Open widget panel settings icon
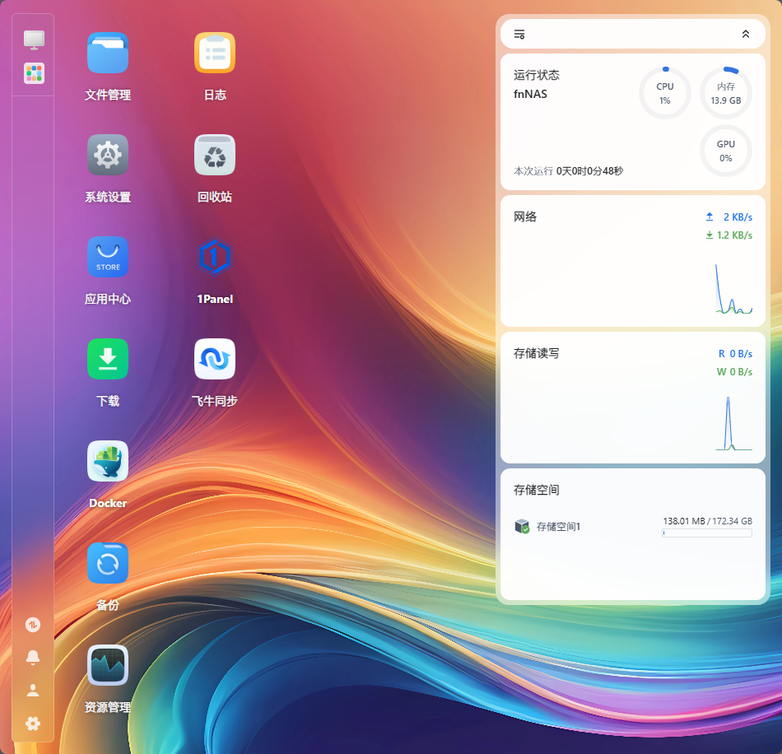The image size is (782, 754). 519,35
